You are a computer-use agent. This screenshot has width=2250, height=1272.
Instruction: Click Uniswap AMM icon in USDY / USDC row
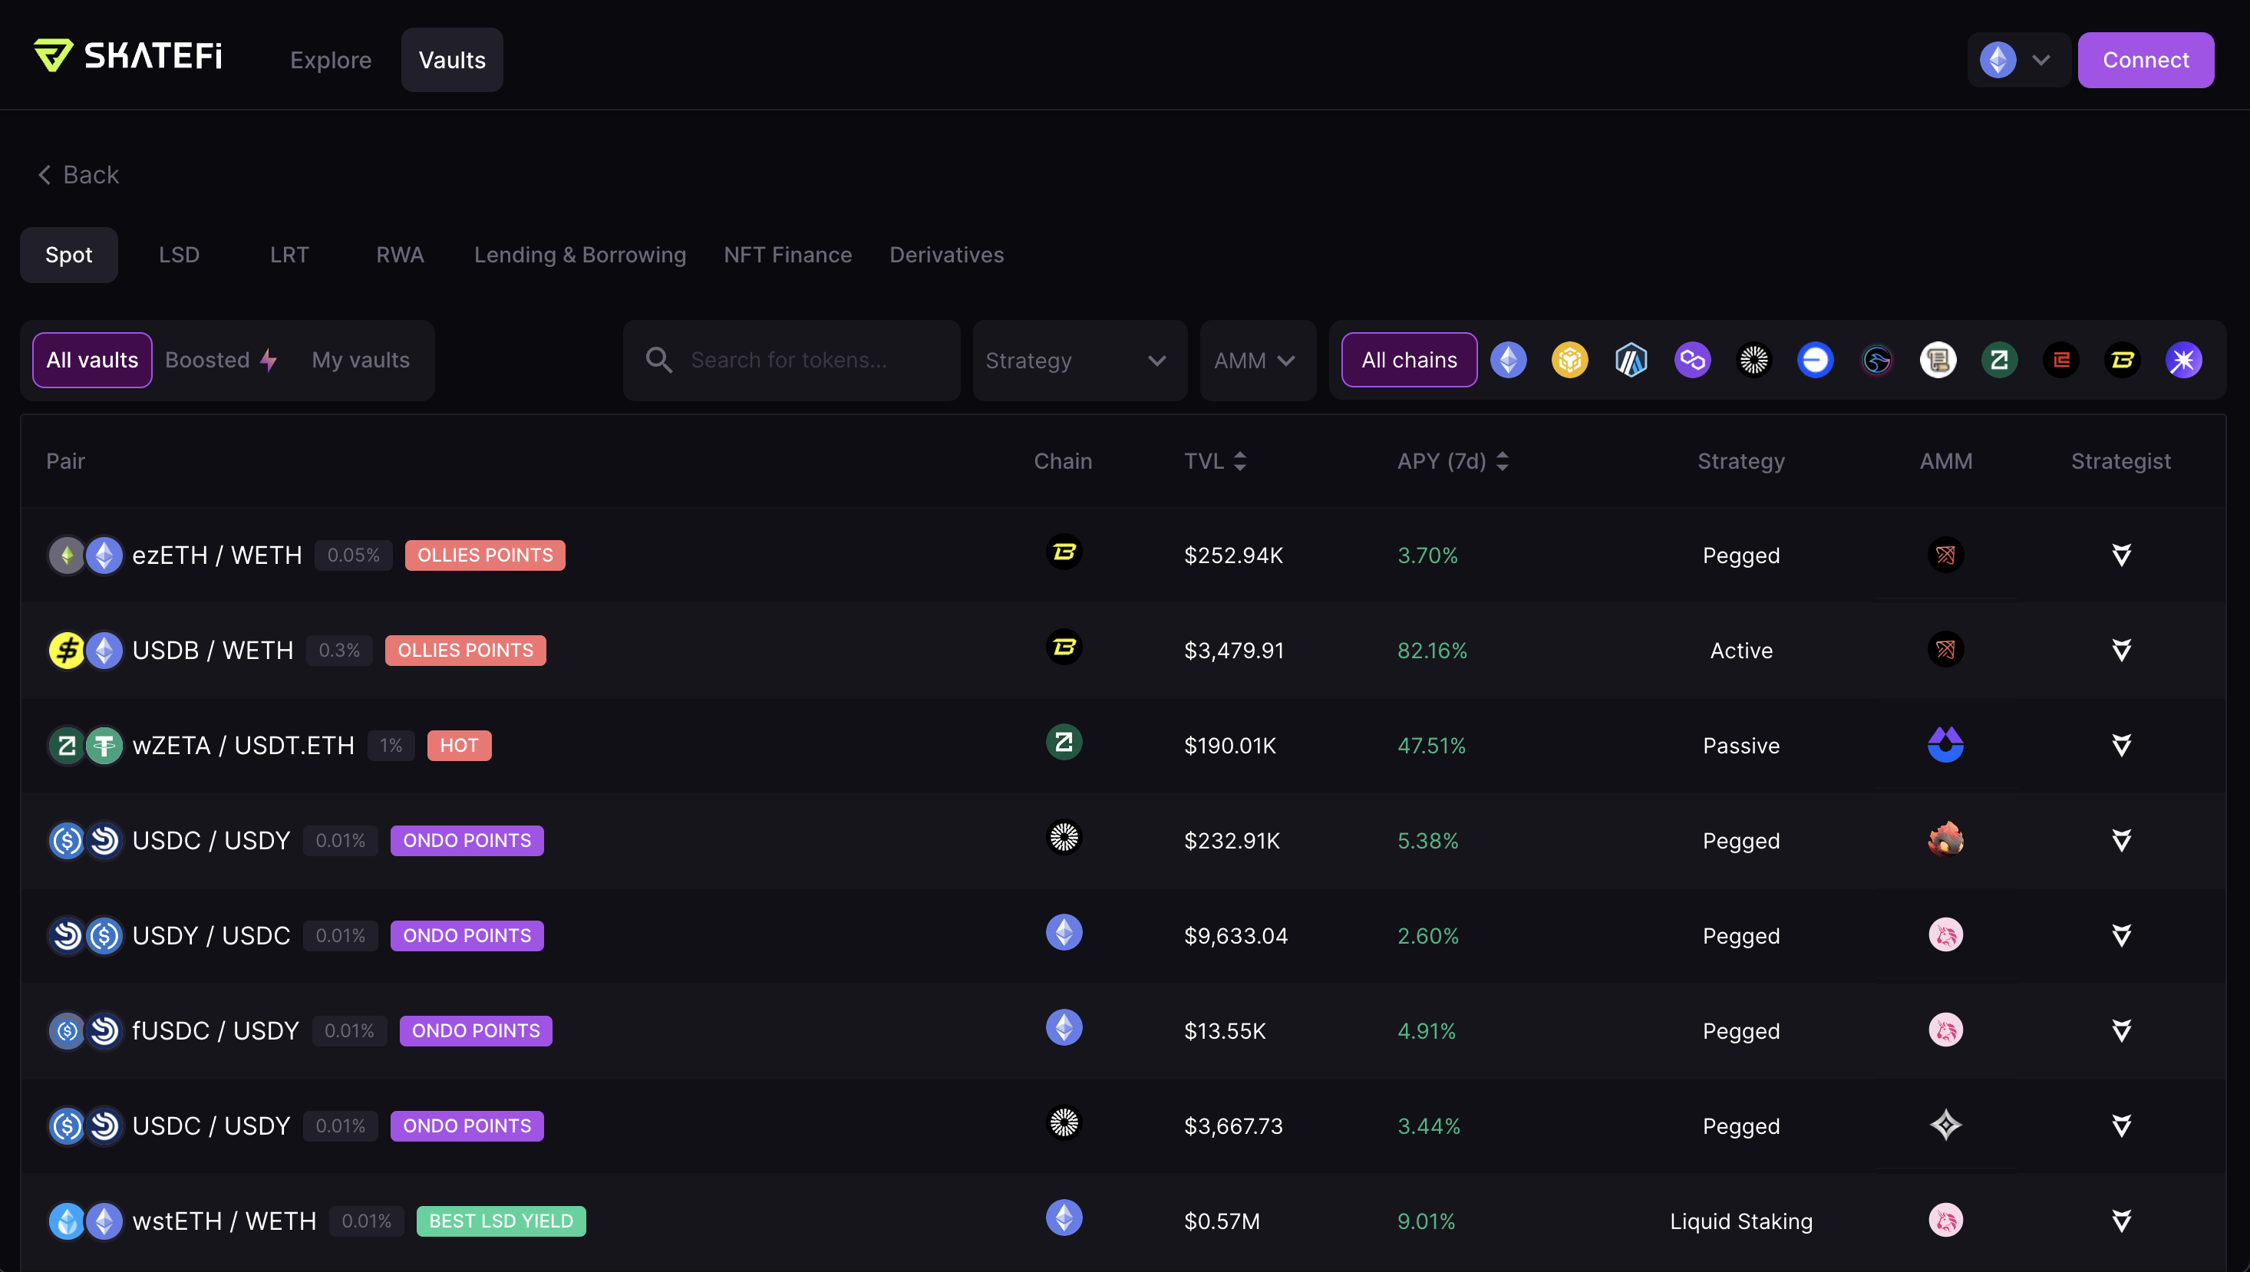click(1945, 934)
